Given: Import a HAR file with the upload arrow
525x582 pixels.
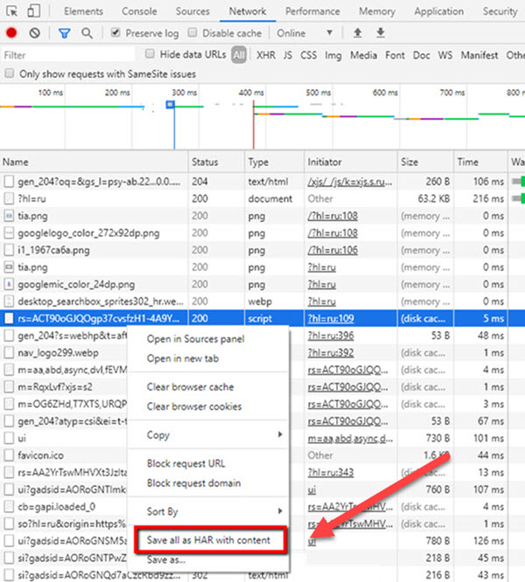Looking at the screenshot, I should tap(357, 32).
